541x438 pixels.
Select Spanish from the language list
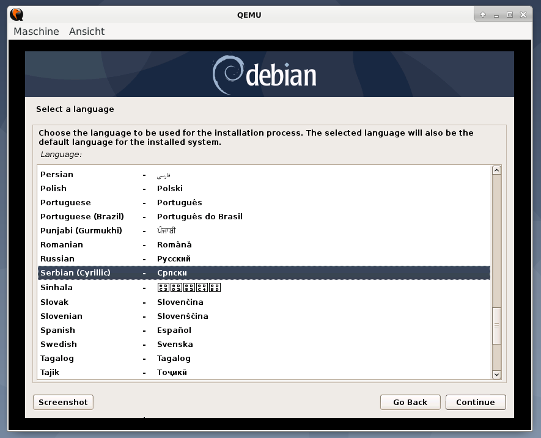263,330
